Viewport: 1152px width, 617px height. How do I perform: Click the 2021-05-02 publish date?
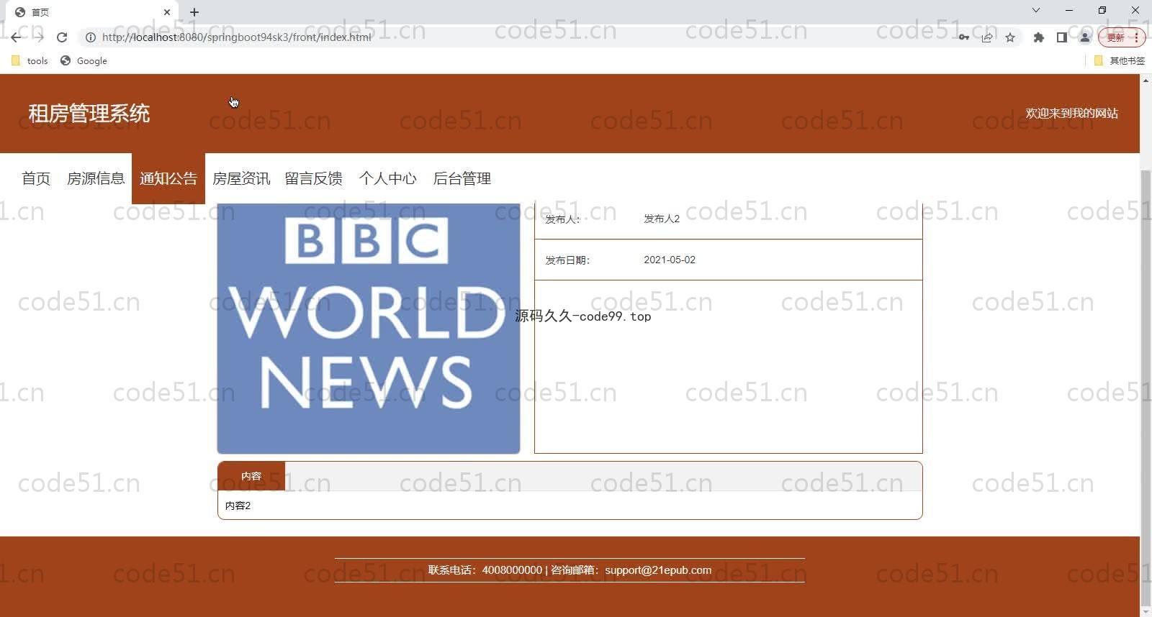click(670, 260)
